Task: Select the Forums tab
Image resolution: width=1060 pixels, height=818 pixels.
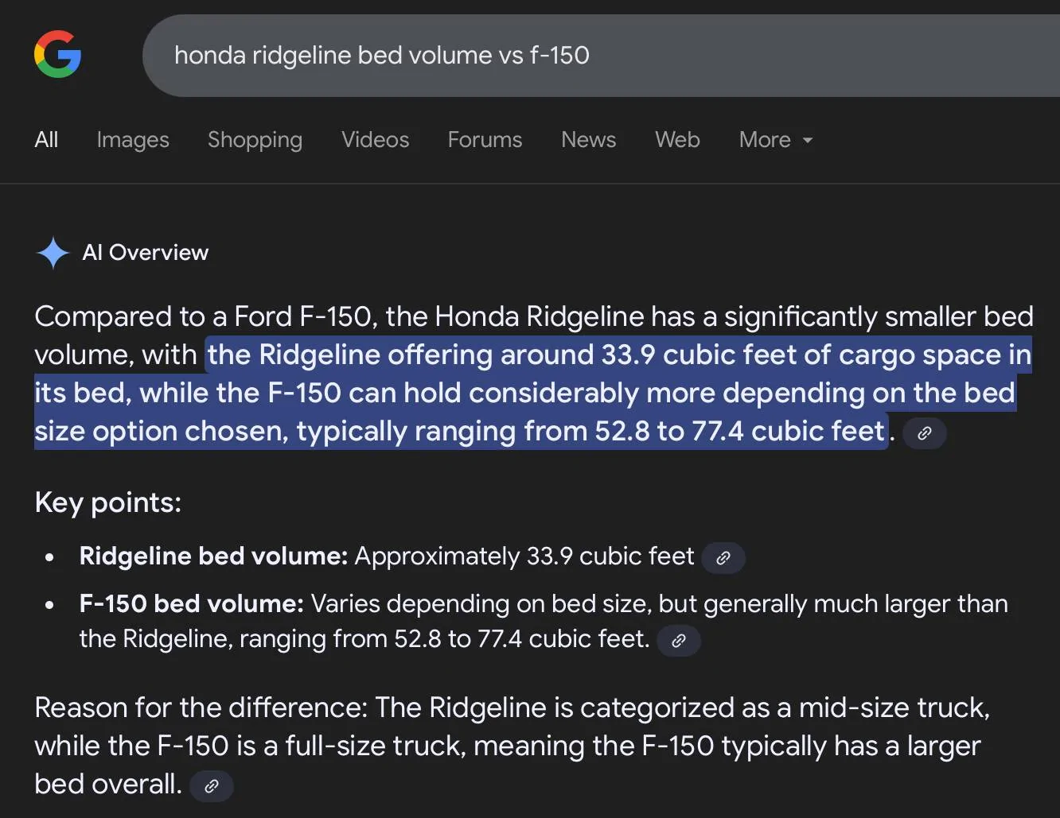Action: [485, 140]
